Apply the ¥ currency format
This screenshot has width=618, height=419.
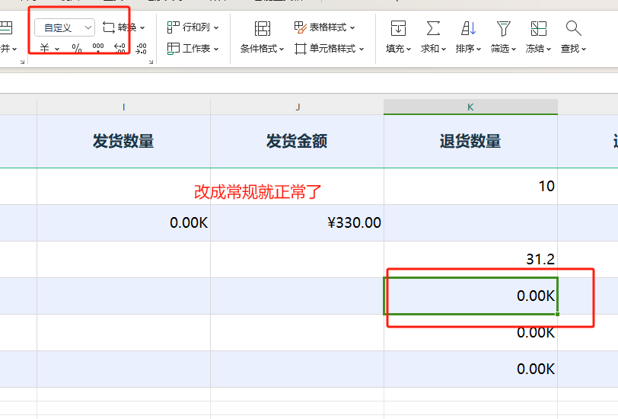pos(45,49)
